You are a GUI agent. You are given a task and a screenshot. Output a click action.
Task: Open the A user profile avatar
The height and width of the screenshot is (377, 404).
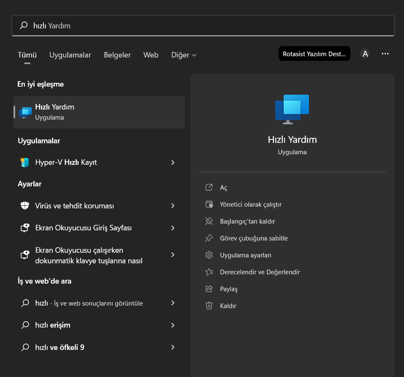pyautogui.click(x=365, y=54)
